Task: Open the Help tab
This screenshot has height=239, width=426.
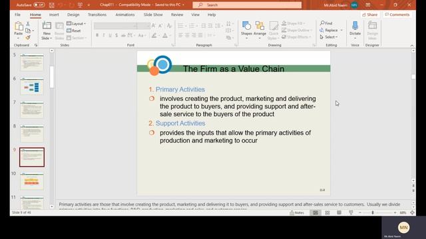Action: click(x=212, y=15)
